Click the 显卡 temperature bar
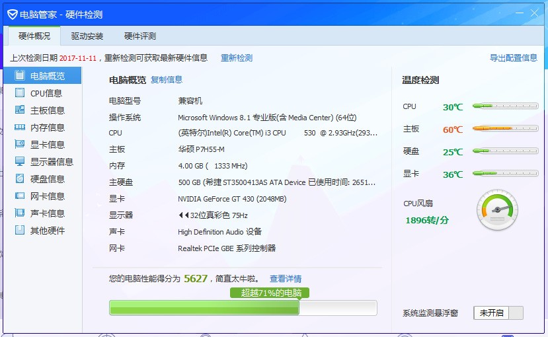 505,173
